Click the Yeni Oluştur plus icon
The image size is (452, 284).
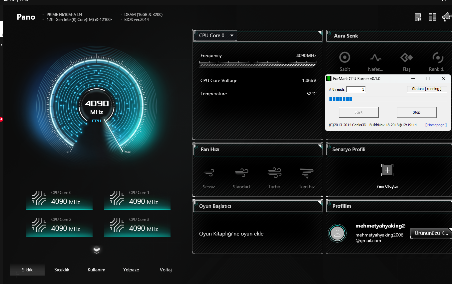tap(387, 170)
